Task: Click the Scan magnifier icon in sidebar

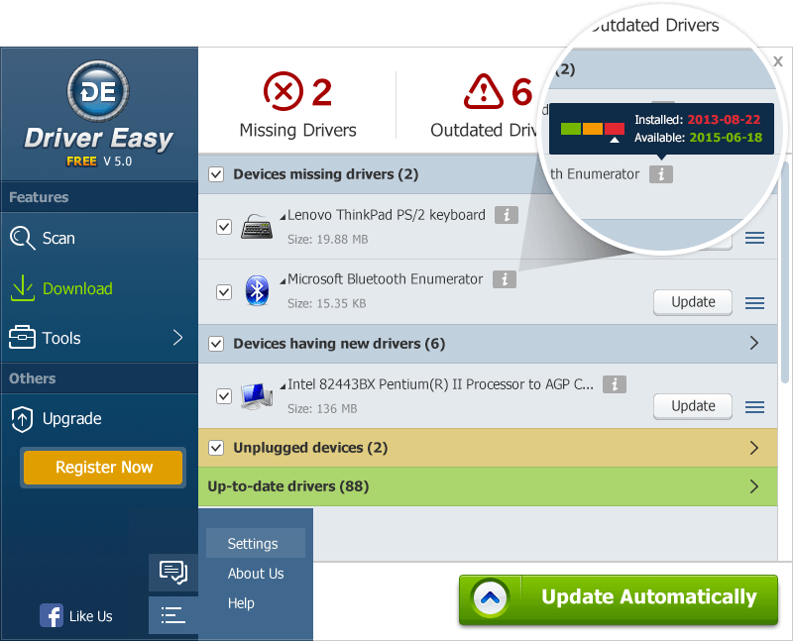Action: click(x=23, y=238)
